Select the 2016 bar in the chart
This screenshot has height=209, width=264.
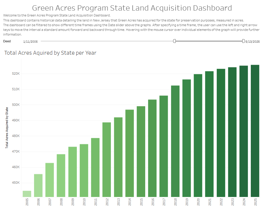[152, 148]
